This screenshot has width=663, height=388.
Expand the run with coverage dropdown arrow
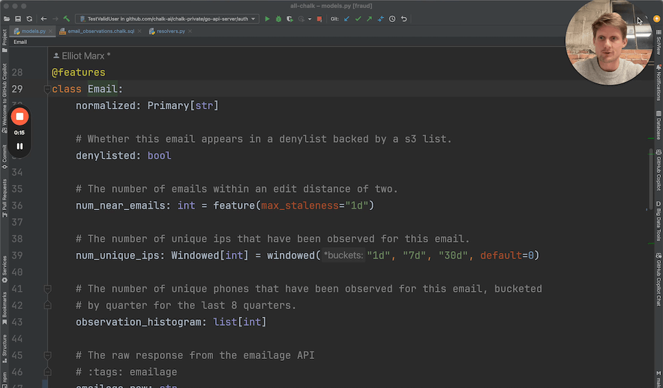click(x=309, y=19)
